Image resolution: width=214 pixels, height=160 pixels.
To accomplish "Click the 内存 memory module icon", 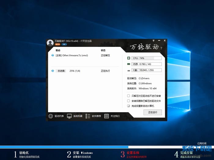I will pos(129,64).
